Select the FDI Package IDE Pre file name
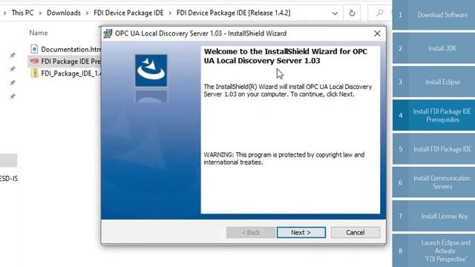The height and width of the screenshot is (267, 475). pyautogui.click(x=71, y=61)
